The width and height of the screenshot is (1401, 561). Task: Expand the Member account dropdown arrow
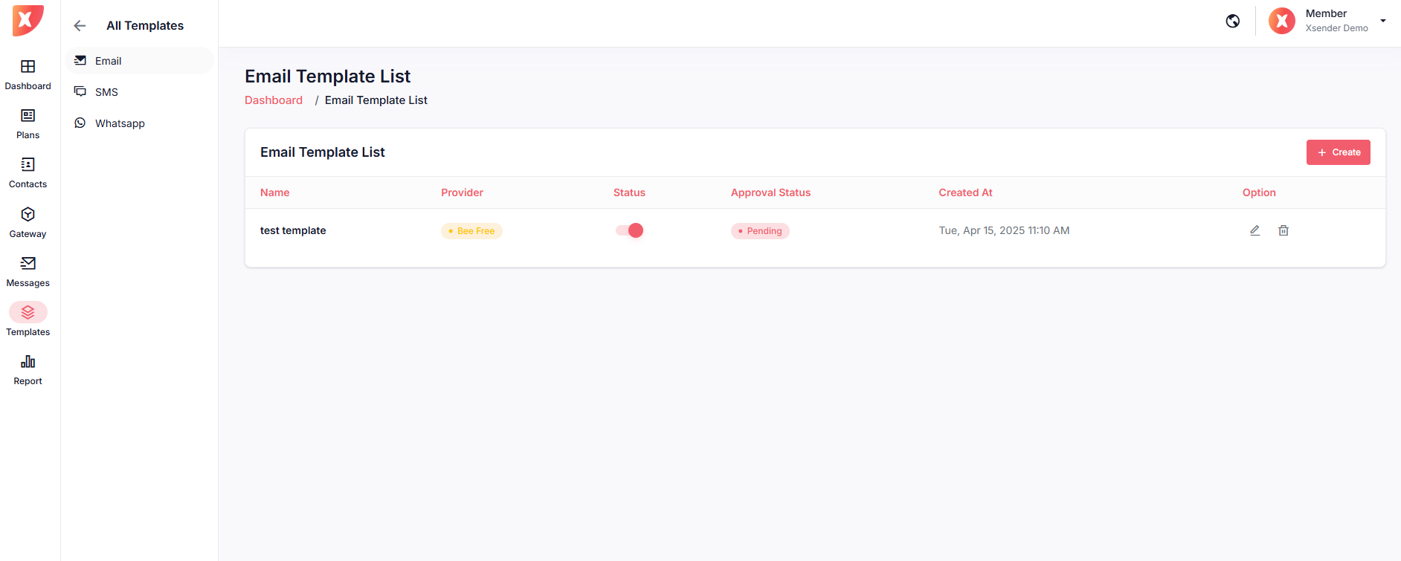coord(1382,21)
